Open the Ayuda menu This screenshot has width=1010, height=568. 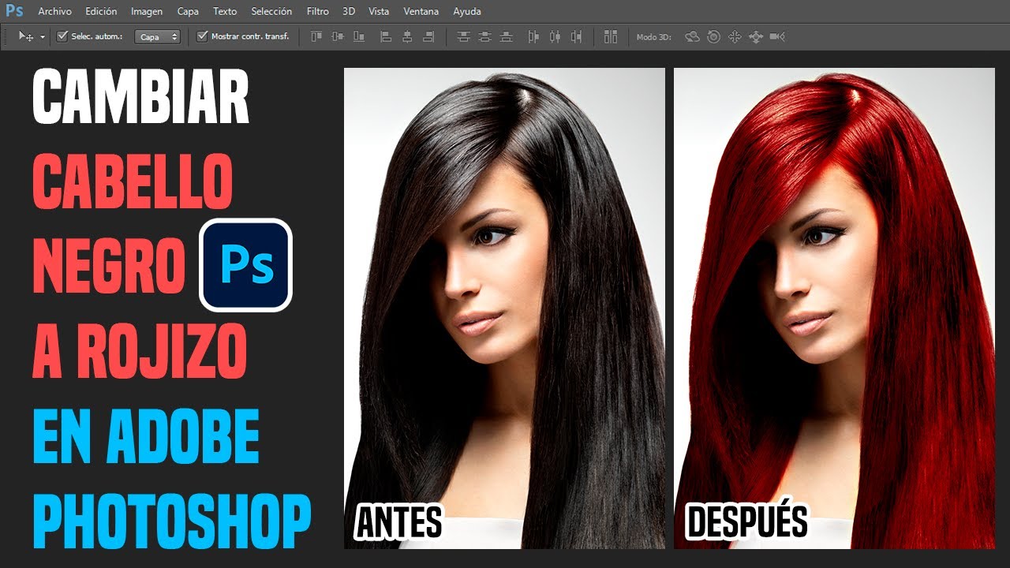pyautogui.click(x=467, y=12)
